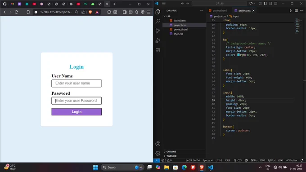Open Manage gear in VS Code
The image size is (306, 172).
(x=158, y=154)
